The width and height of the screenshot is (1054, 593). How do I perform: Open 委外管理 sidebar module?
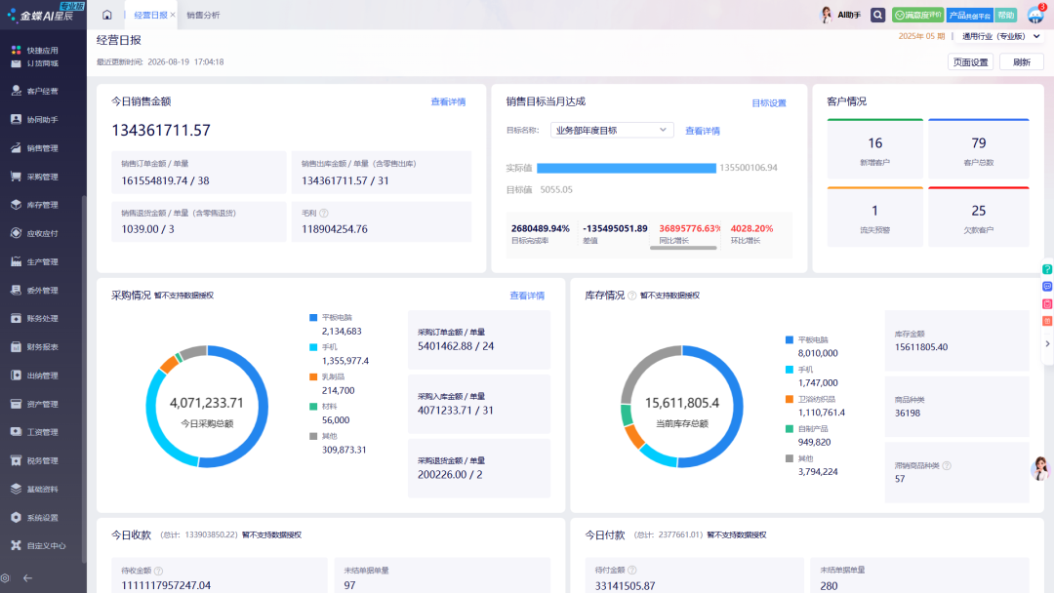(36, 290)
